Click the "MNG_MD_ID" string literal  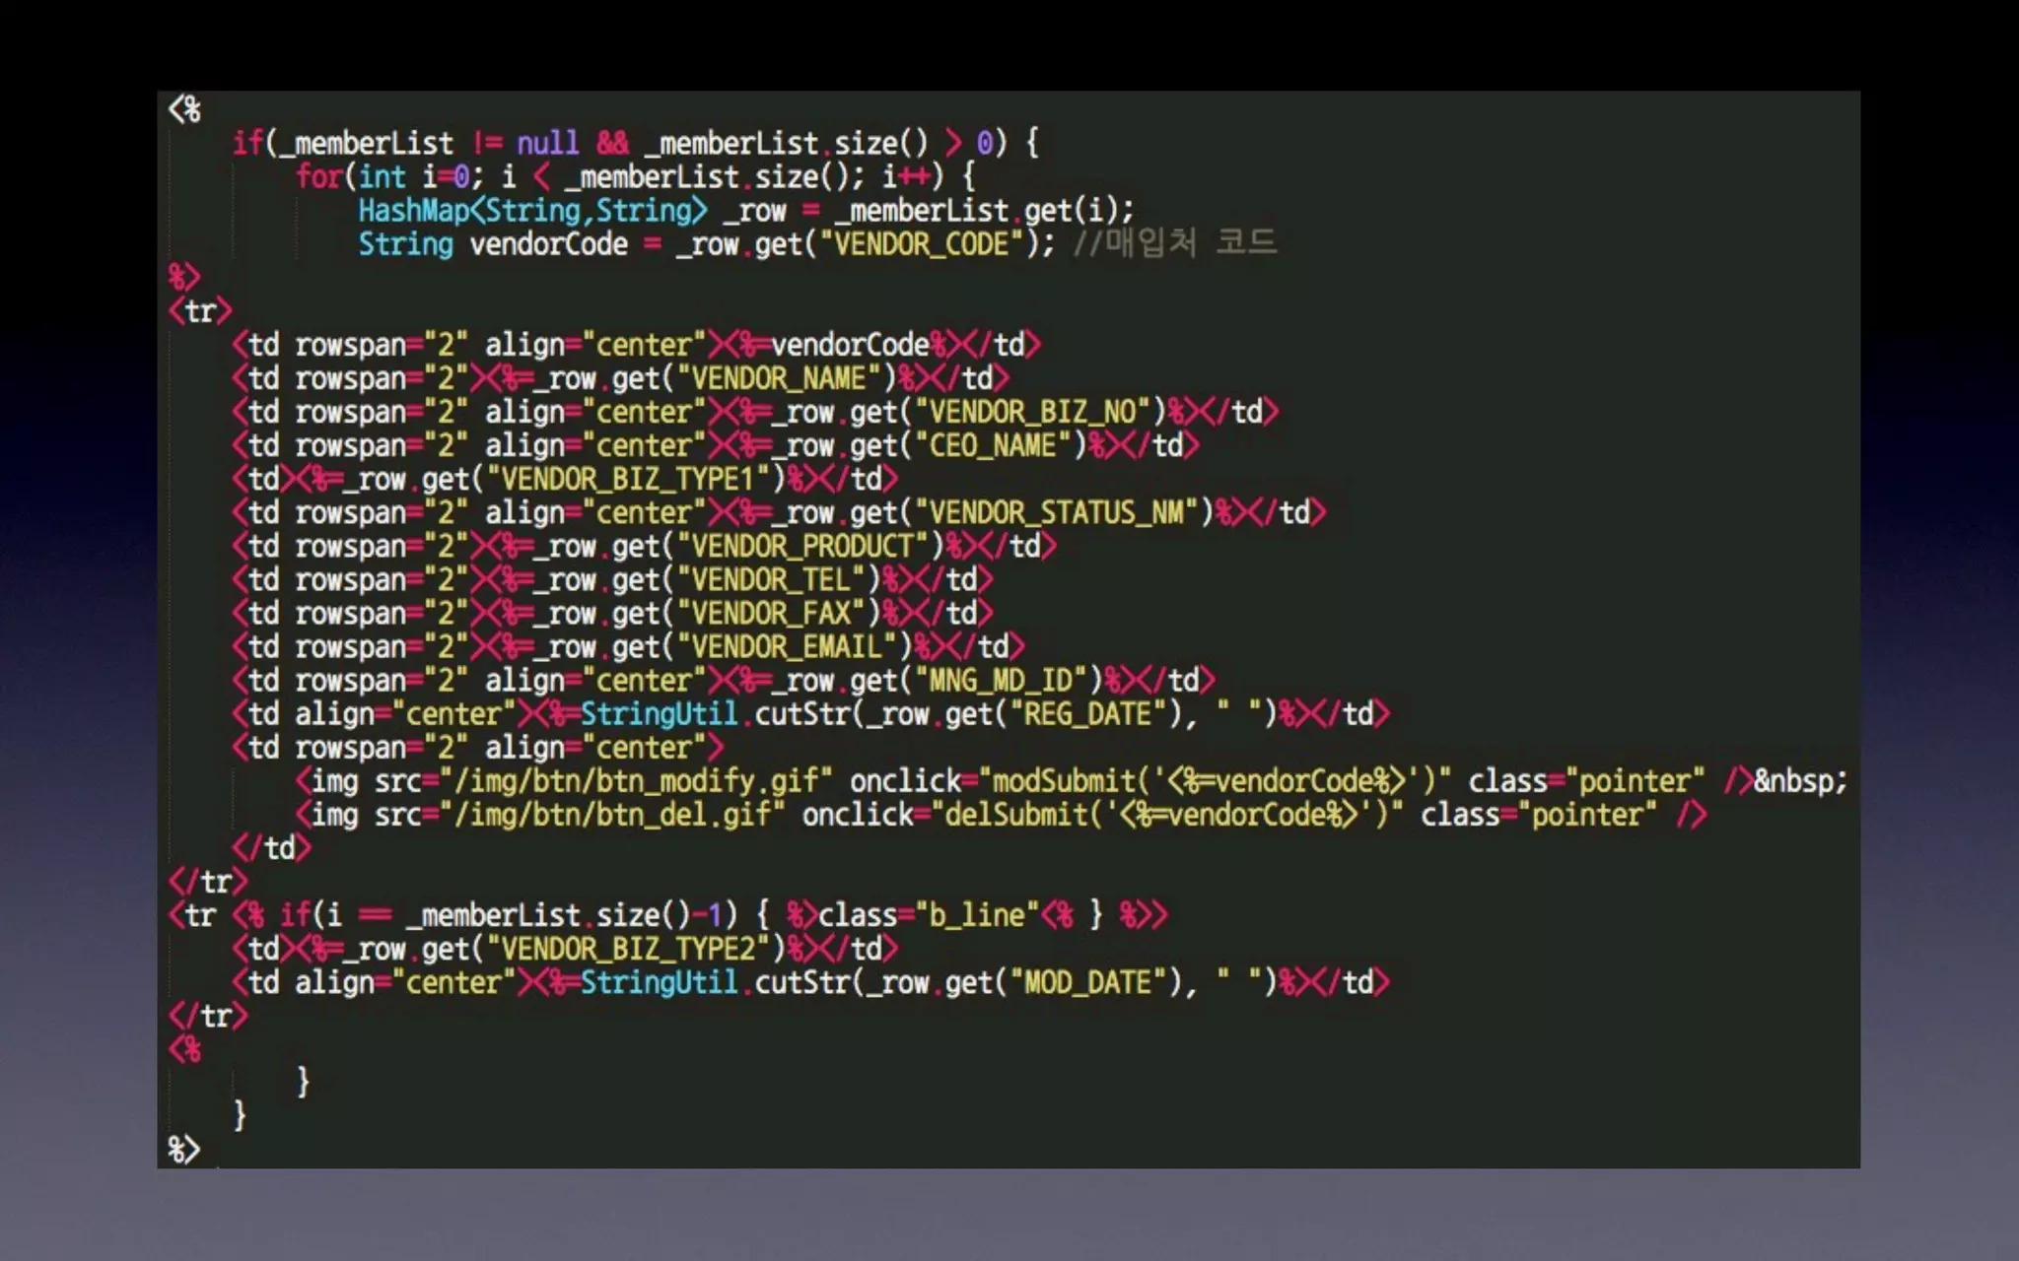click(x=1008, y=681)
